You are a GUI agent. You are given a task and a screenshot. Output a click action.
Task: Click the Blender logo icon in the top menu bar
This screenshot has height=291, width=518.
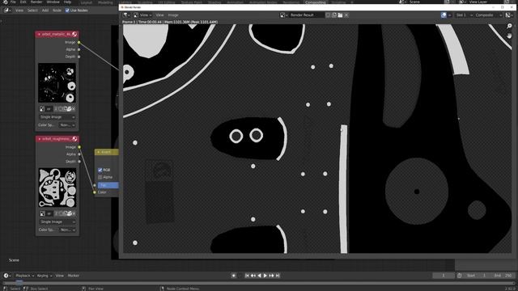click(x=6, y=2)
